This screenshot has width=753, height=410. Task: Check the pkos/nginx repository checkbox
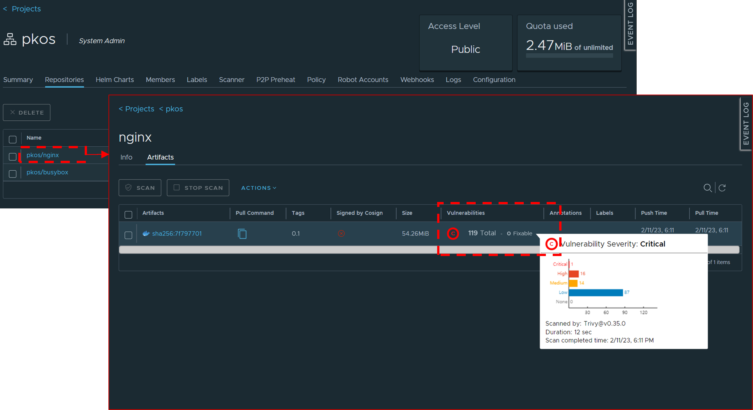point(13,157)
